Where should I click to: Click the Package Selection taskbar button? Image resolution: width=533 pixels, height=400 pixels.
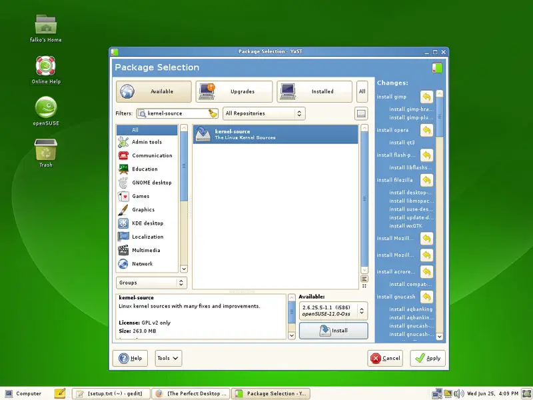pyautogui.click(x=271, y=393)
